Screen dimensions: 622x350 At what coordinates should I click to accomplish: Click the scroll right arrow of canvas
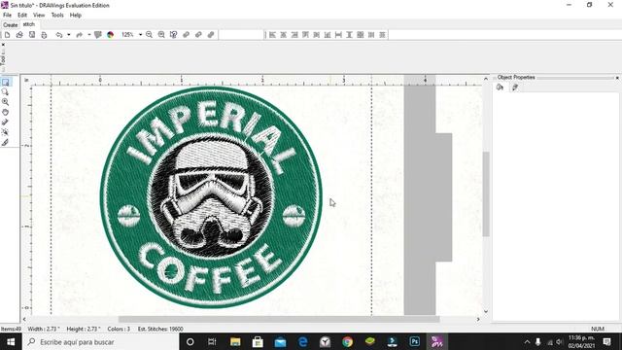point(478,319)
